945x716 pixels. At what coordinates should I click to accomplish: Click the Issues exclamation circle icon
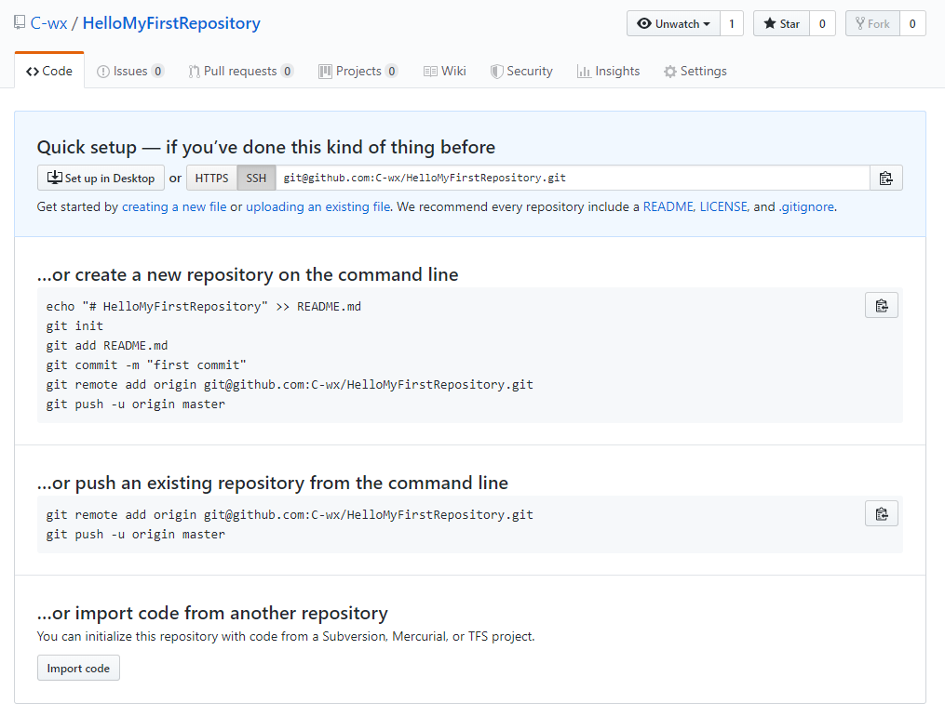pyautogui.click(x=103, y=72)
